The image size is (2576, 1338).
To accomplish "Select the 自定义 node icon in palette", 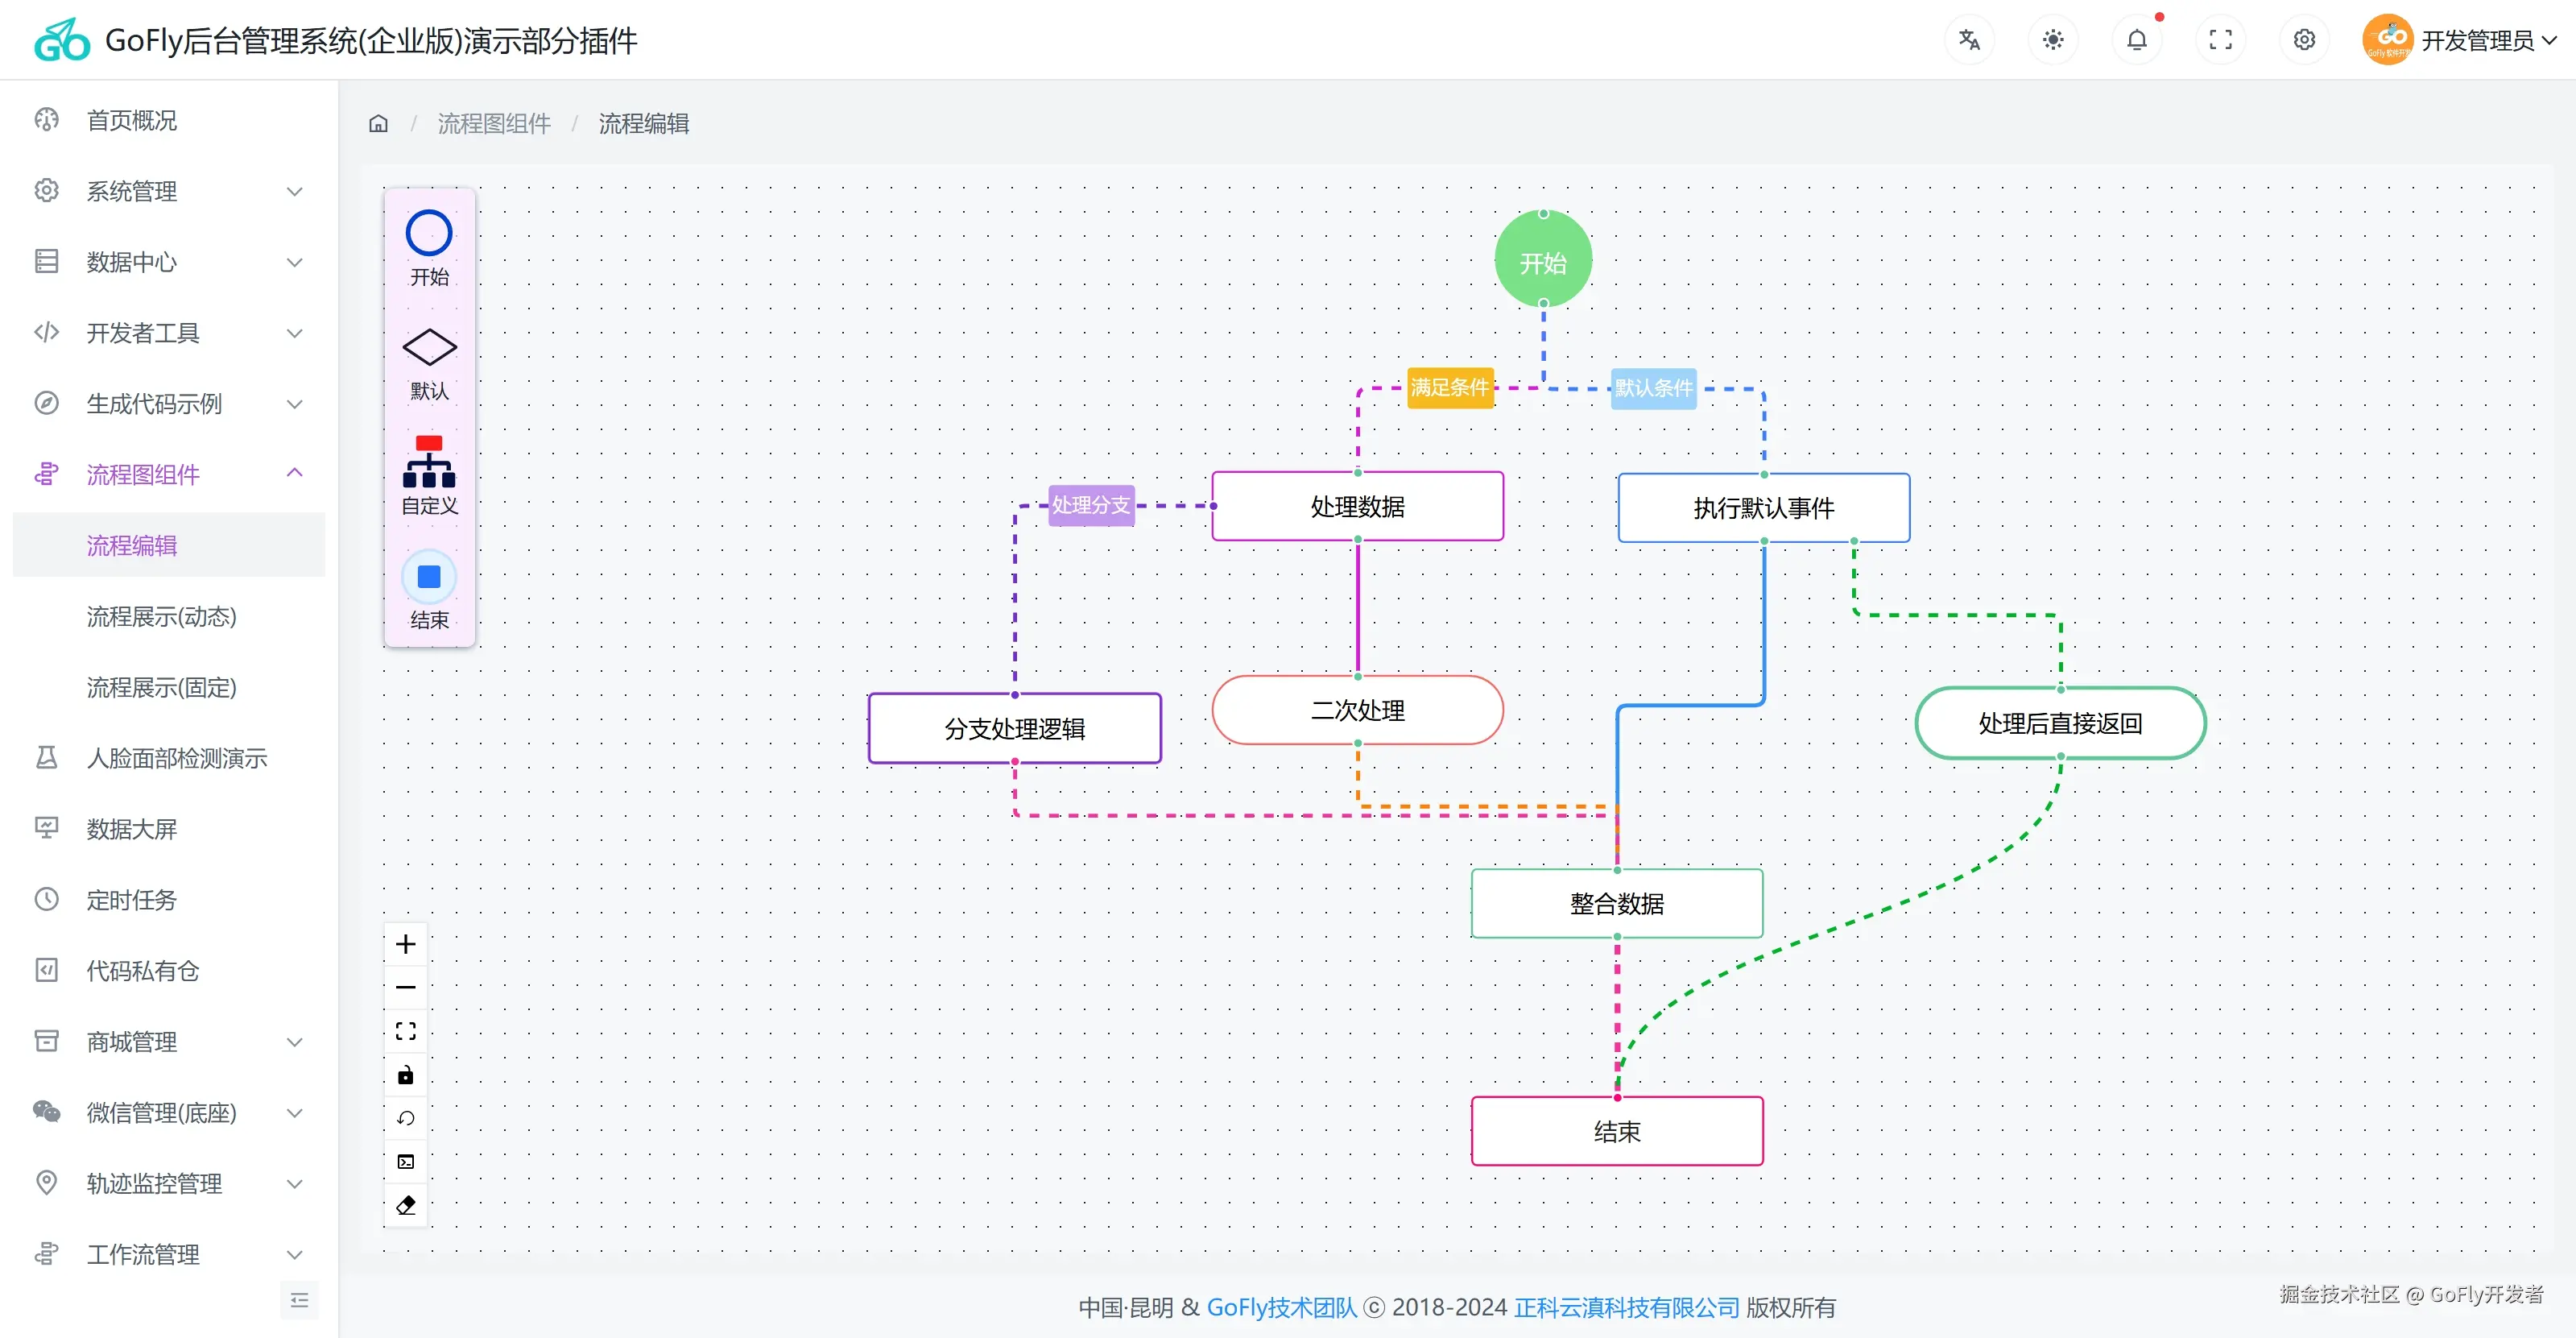I will pyautogui.click(x=429, y=462).
